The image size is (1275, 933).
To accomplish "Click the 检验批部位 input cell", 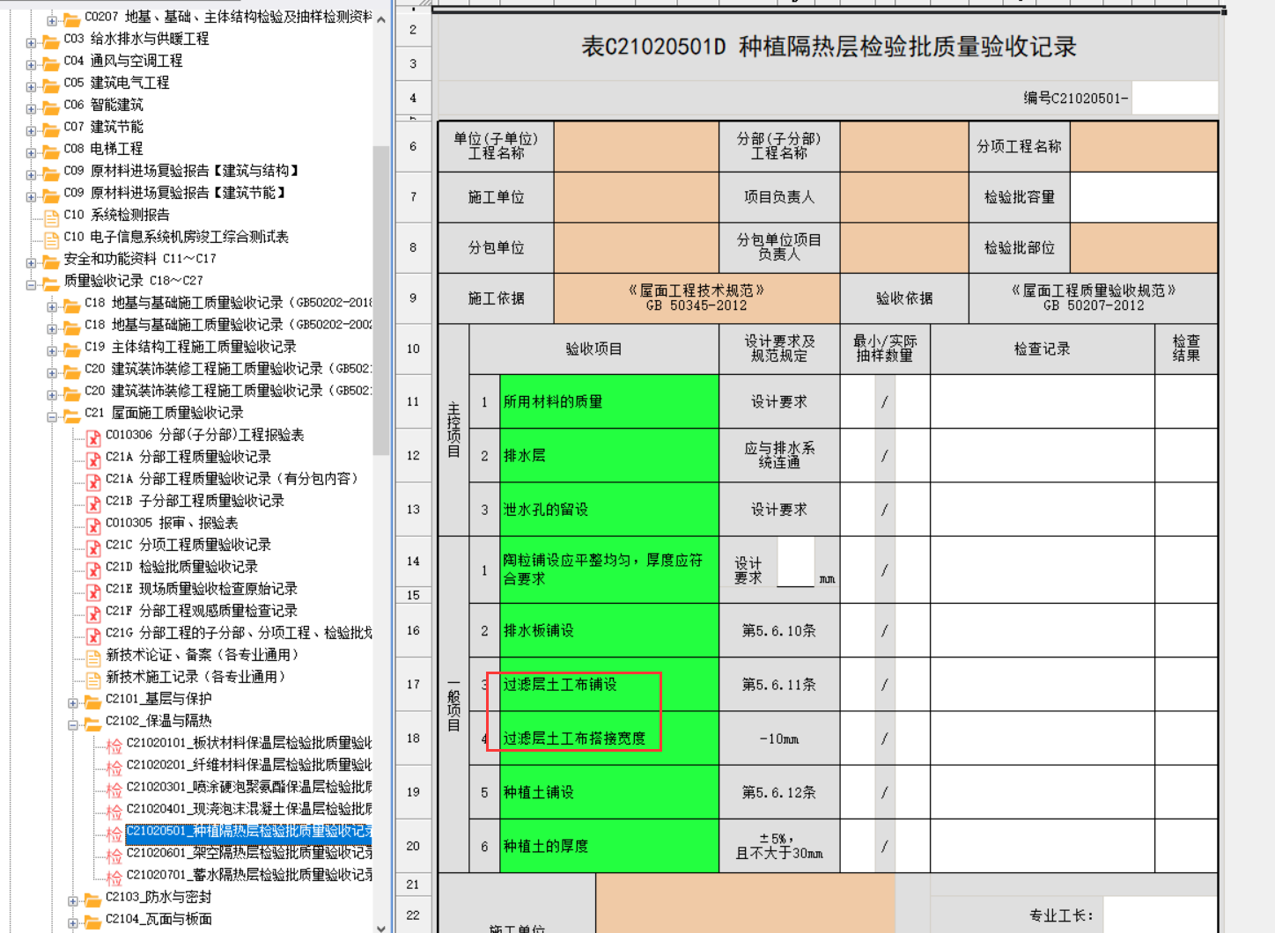I will click(x=1144, y=248).
